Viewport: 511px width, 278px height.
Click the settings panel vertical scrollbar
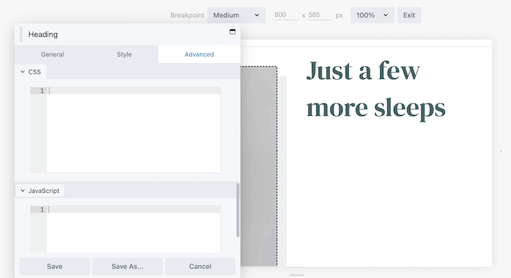[238, 210]
